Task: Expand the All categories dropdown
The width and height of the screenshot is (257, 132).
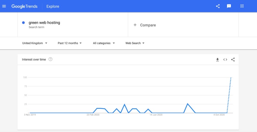Action: pos(103,43)
